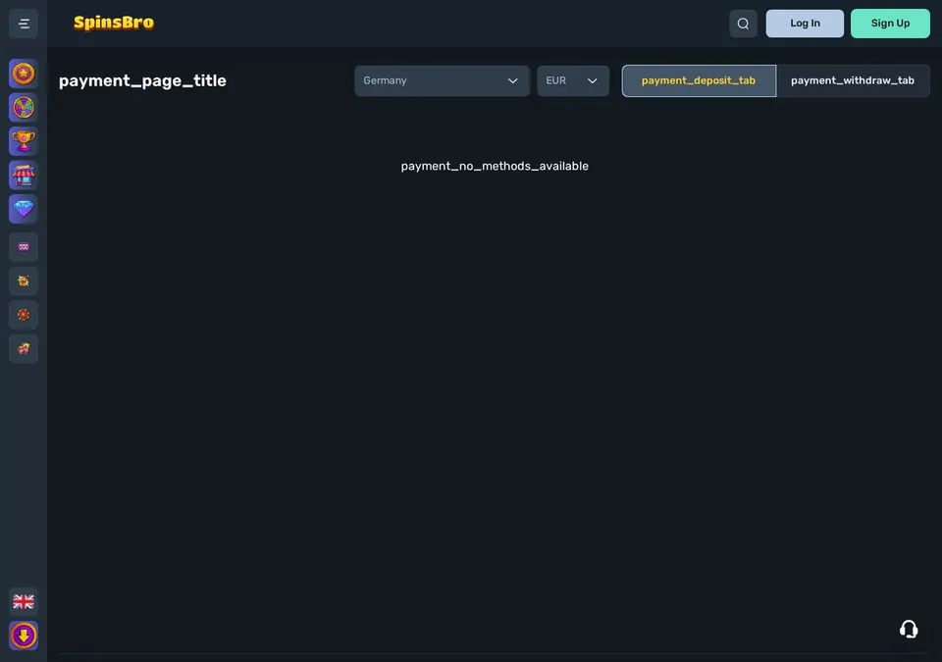Screen dimensions: 942x662
Task: Open the slots reel sidebar icon
Action: coord(24,247)
